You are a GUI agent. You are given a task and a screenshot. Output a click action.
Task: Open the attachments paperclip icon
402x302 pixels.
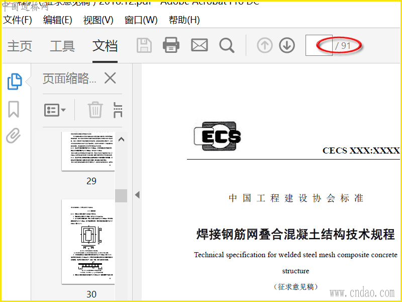tap(14, 135)
